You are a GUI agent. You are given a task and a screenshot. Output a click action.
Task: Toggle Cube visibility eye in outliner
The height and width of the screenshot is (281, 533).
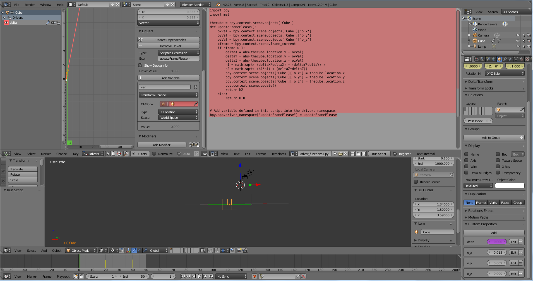click(x=518, y=41)
